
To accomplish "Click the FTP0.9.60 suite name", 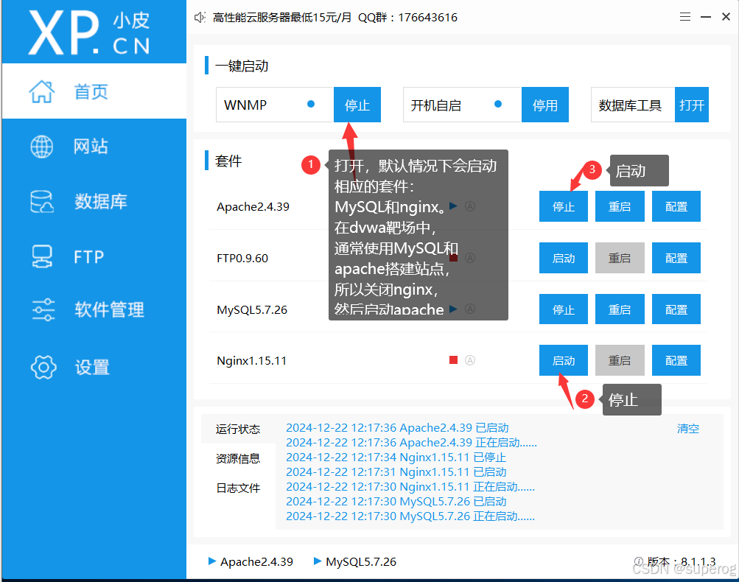I will (x=242, y=259).
